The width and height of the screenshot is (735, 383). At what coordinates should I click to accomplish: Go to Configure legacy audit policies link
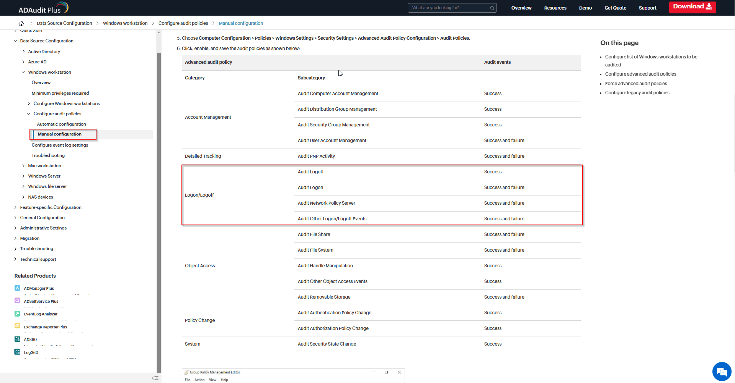[x=637, y=93]
